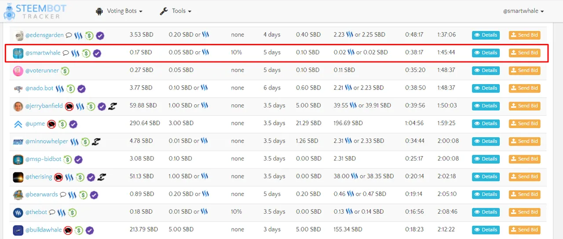Click Send Bid for the @upme row

click(x=524, y=124)
